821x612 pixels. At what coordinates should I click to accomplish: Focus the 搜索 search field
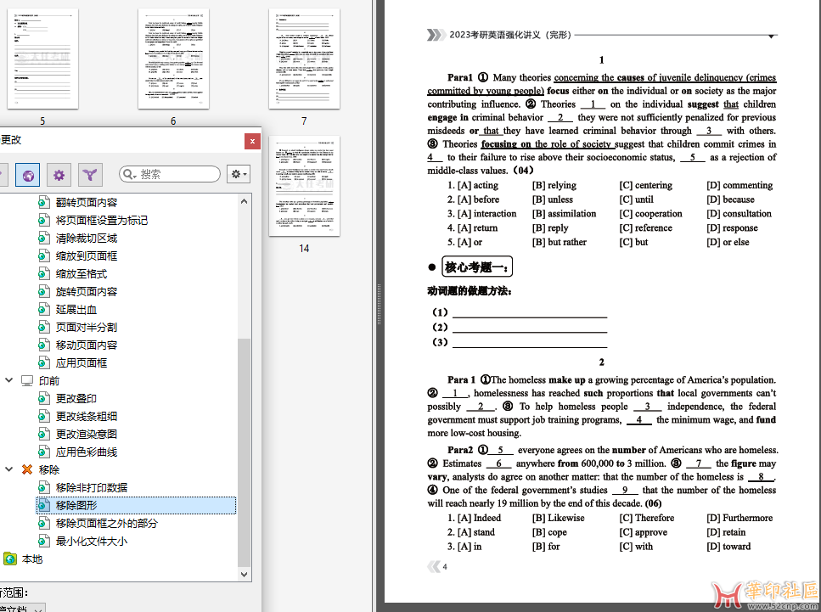pyautogui.click(x=170, y=174)
